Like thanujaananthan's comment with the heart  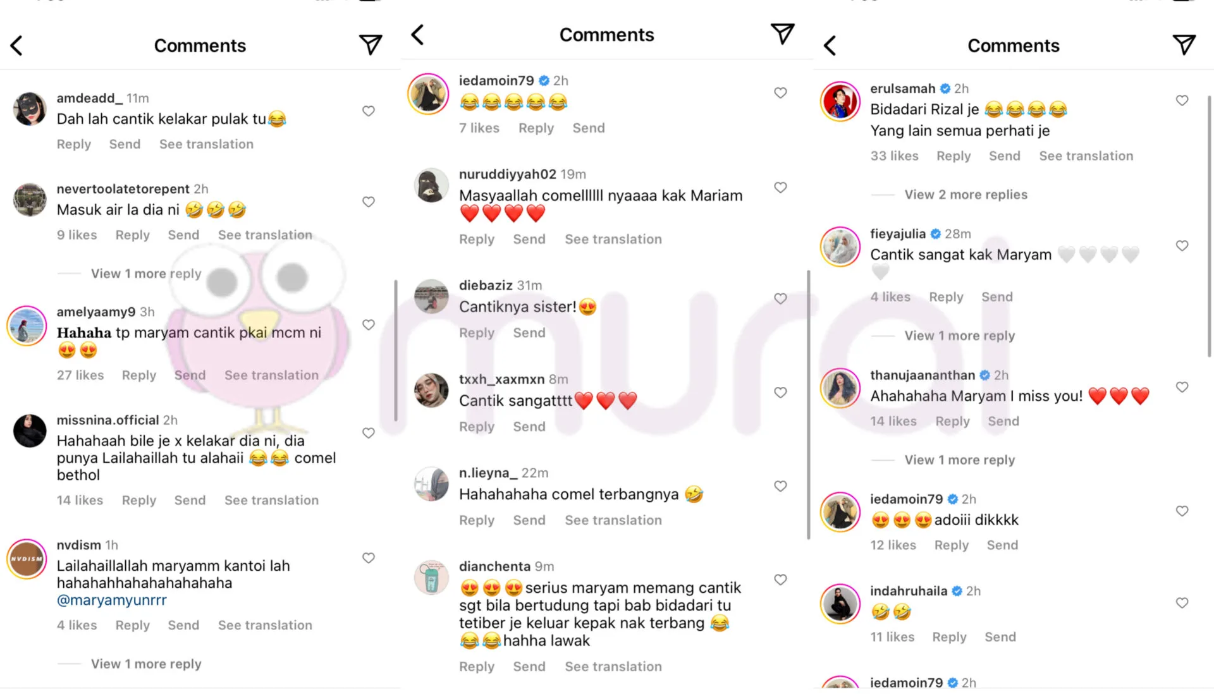(1182, 387)
